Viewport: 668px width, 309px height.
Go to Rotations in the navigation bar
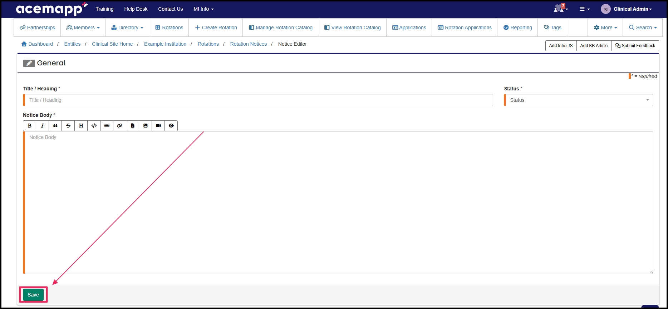pos(169,28)
